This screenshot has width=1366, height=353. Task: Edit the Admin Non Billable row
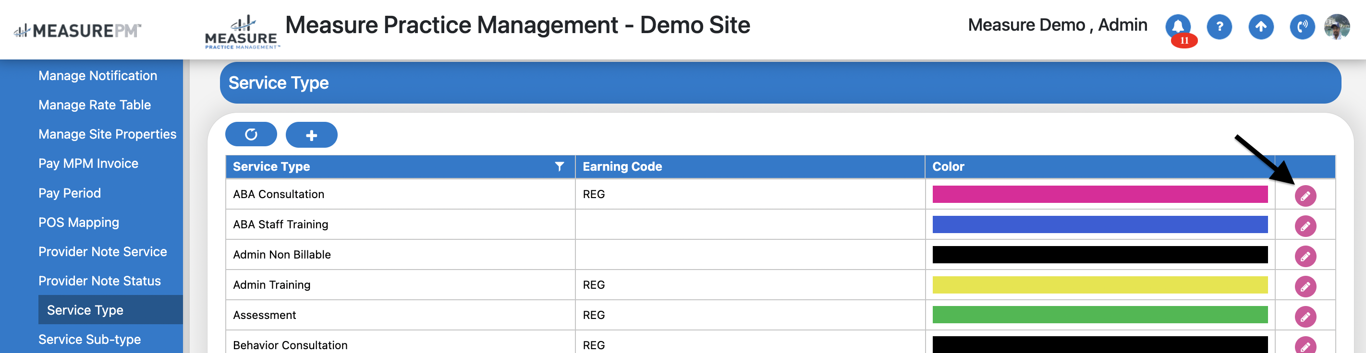point(1305,256)
